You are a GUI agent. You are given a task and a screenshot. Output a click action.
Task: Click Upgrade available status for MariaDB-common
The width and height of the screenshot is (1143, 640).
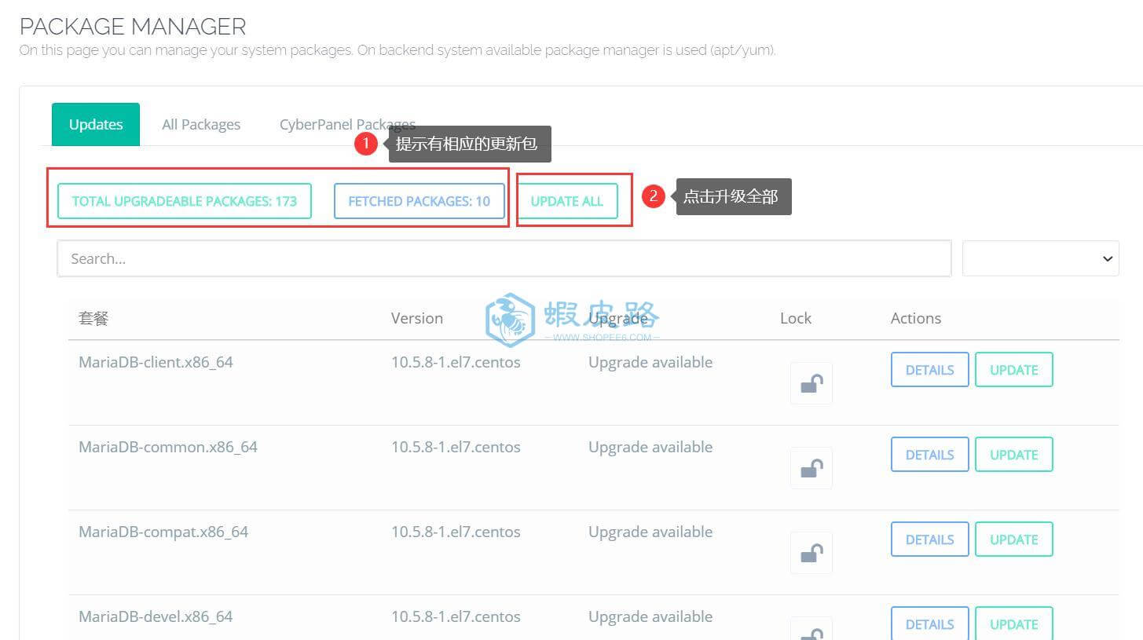point(650,447)
